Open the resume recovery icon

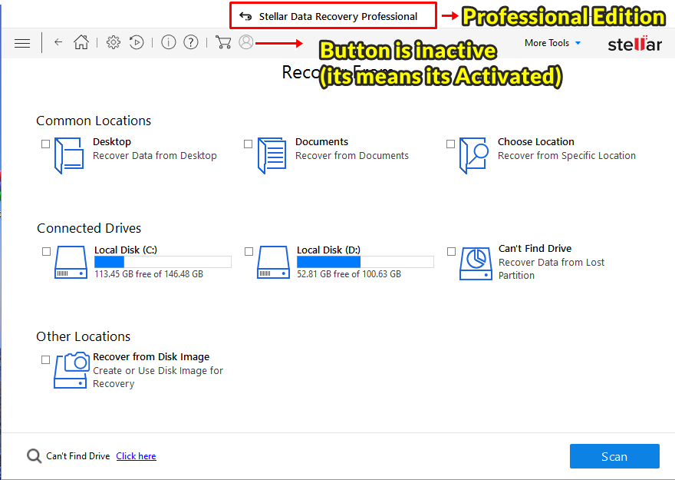pyautogui.click(x=137, y=42)
